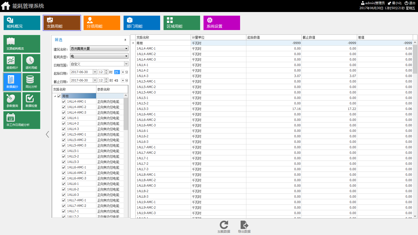Viewport: 418px width, 235px height.
Task: Open the 分项用能 tile
Action: pyautogui.click(x=102, y=23)
